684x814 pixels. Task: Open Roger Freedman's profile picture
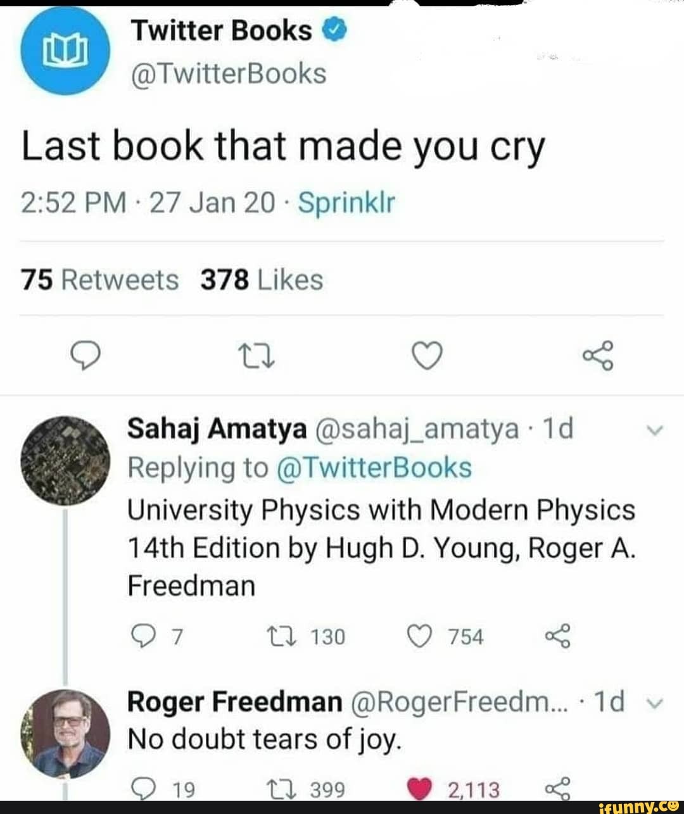[x=64, y=734]
